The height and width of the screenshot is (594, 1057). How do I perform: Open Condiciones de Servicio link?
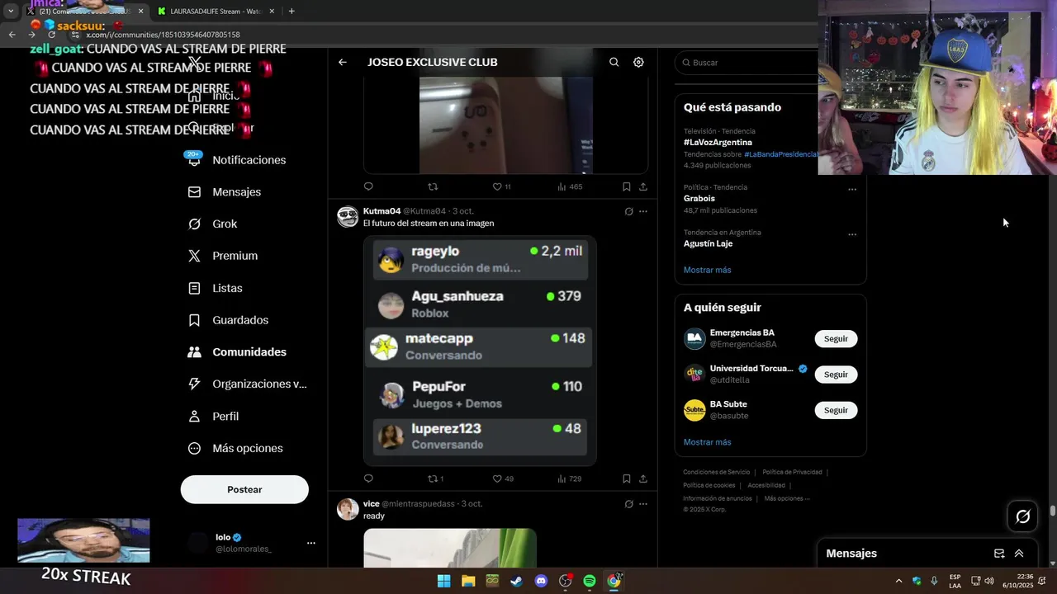click(x=717, y=472)
